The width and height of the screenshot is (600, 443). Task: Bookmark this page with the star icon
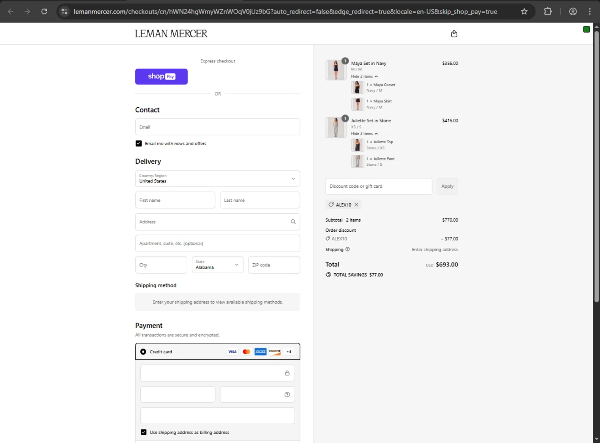pyautogui.click(x=524, y=11)
